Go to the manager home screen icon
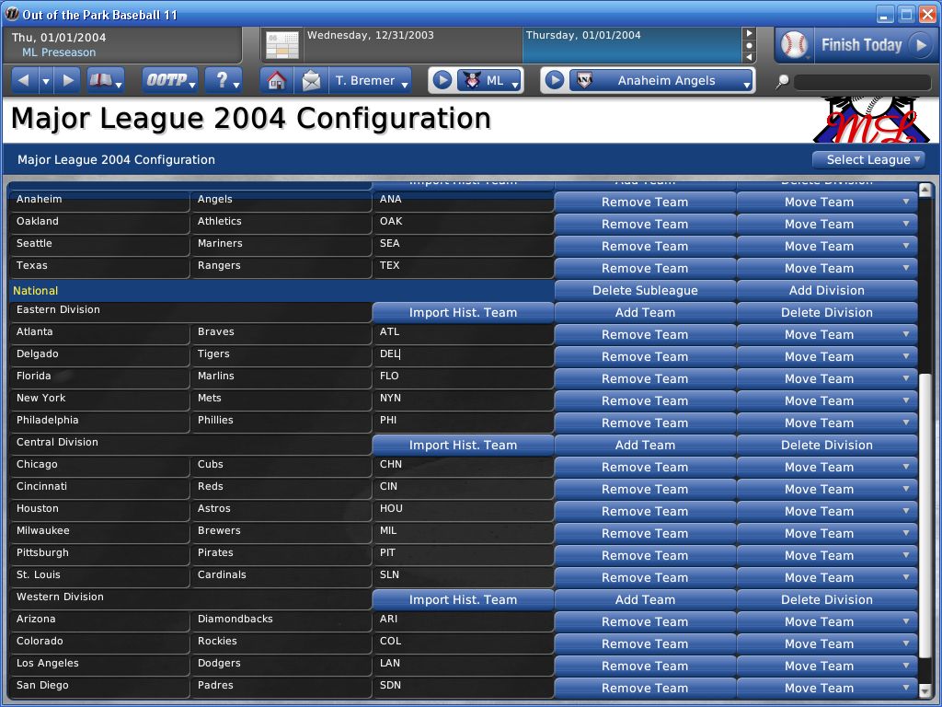Image resolution: width=942 pixels, height=707 pixels. [276, 80]
